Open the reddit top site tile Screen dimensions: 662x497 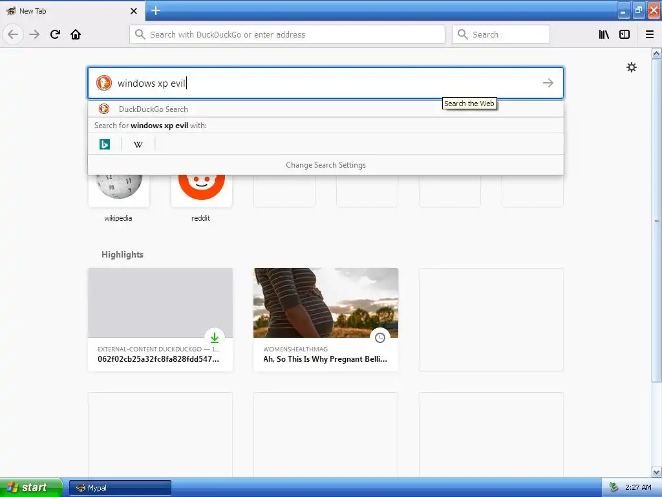[202, 190]
